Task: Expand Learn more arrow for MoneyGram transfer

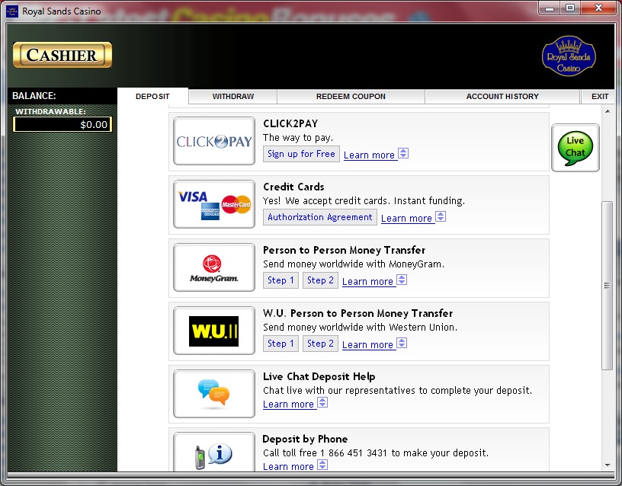Action: (x=402, y=280)
